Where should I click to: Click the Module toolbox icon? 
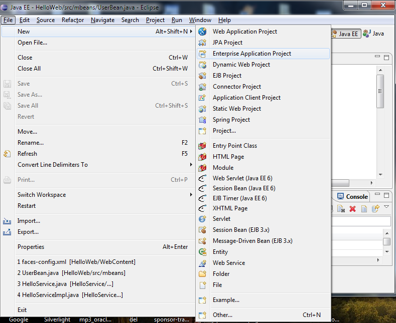point(202,168)
